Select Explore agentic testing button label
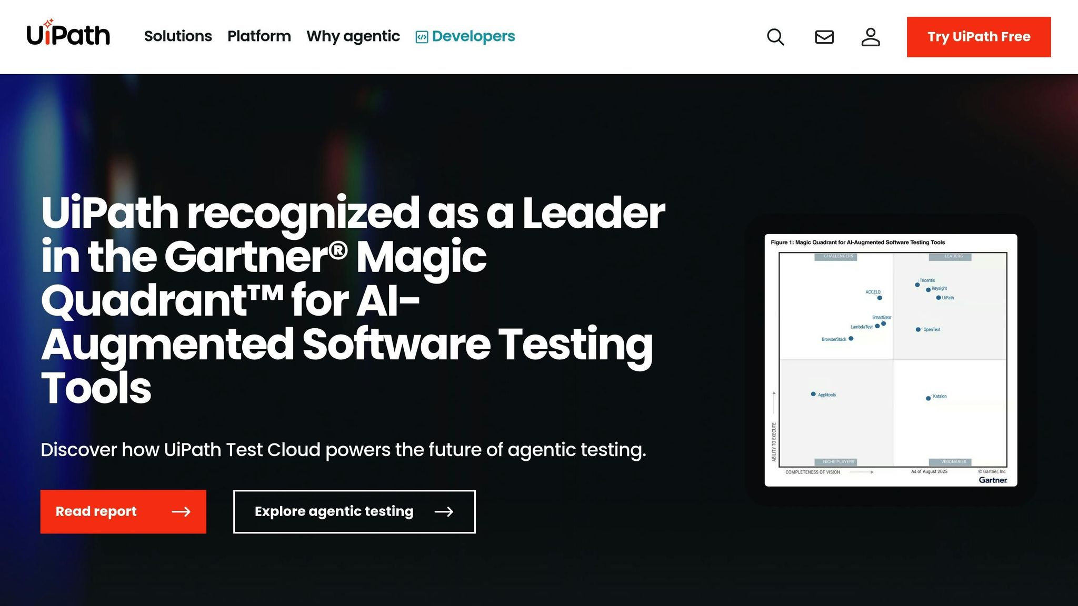1078x606 pixels. pyautogui.click(x=334, y=511)
